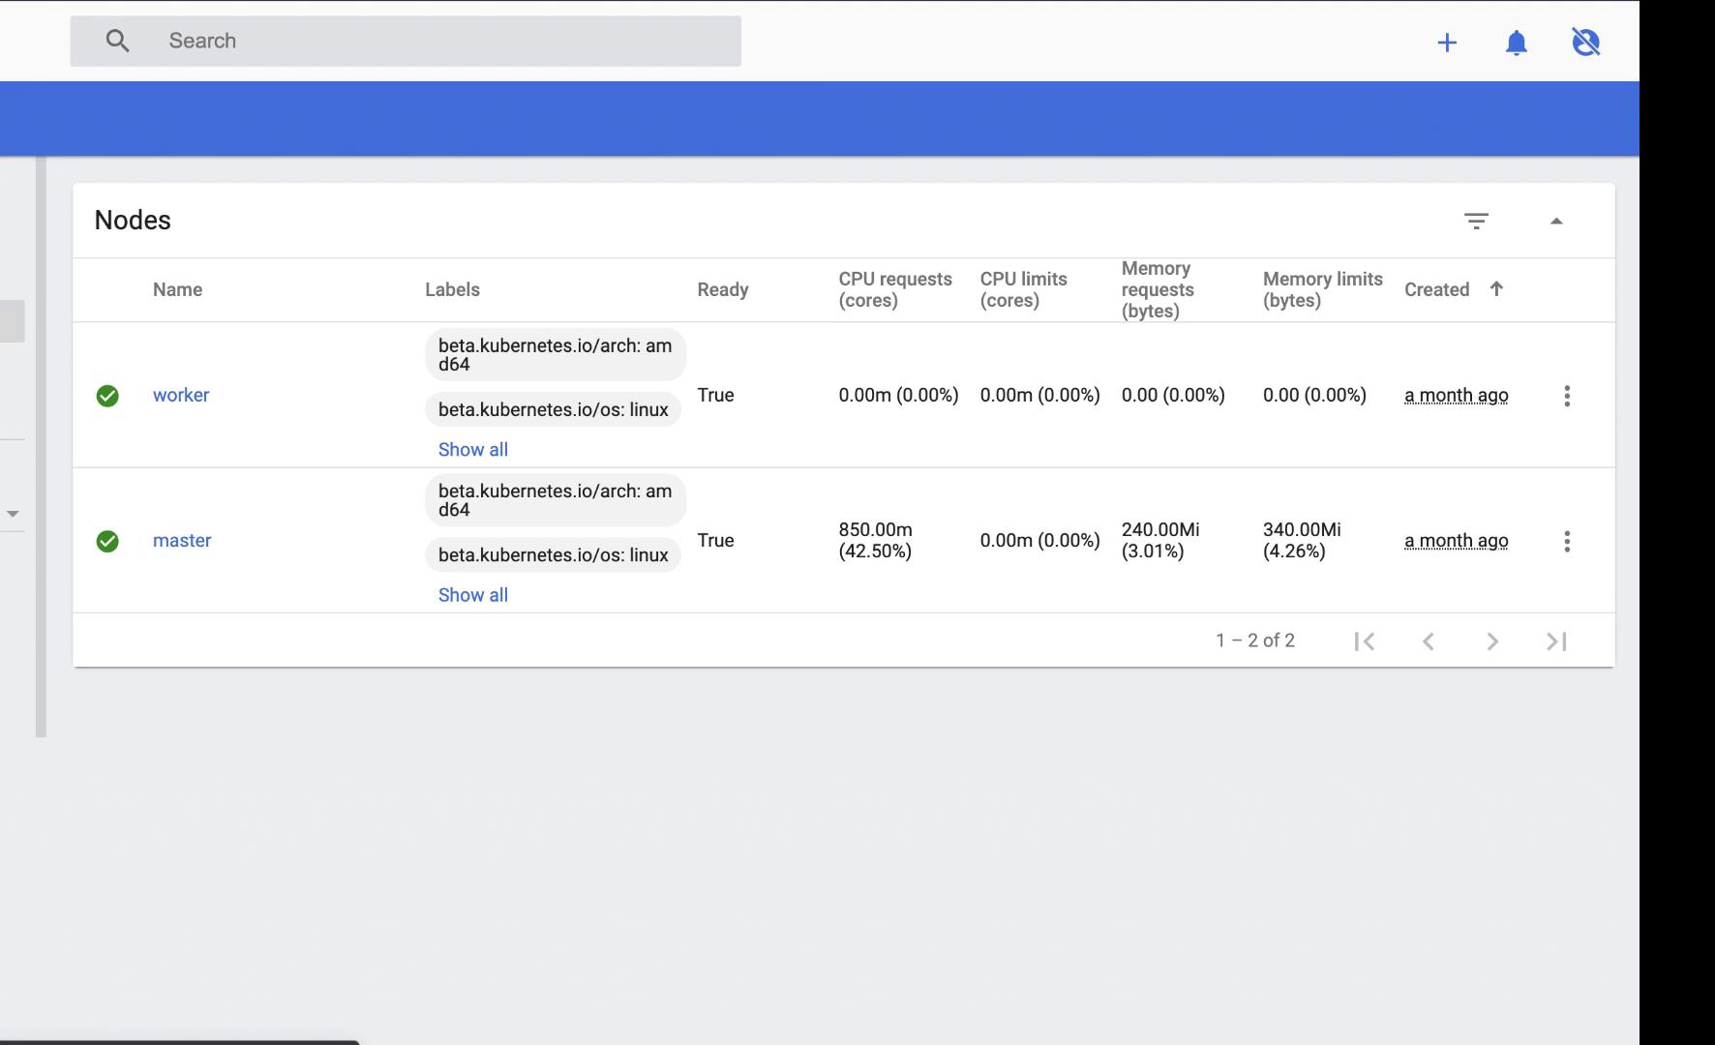Click the CPU limits (cores) header

[1023, 289]
